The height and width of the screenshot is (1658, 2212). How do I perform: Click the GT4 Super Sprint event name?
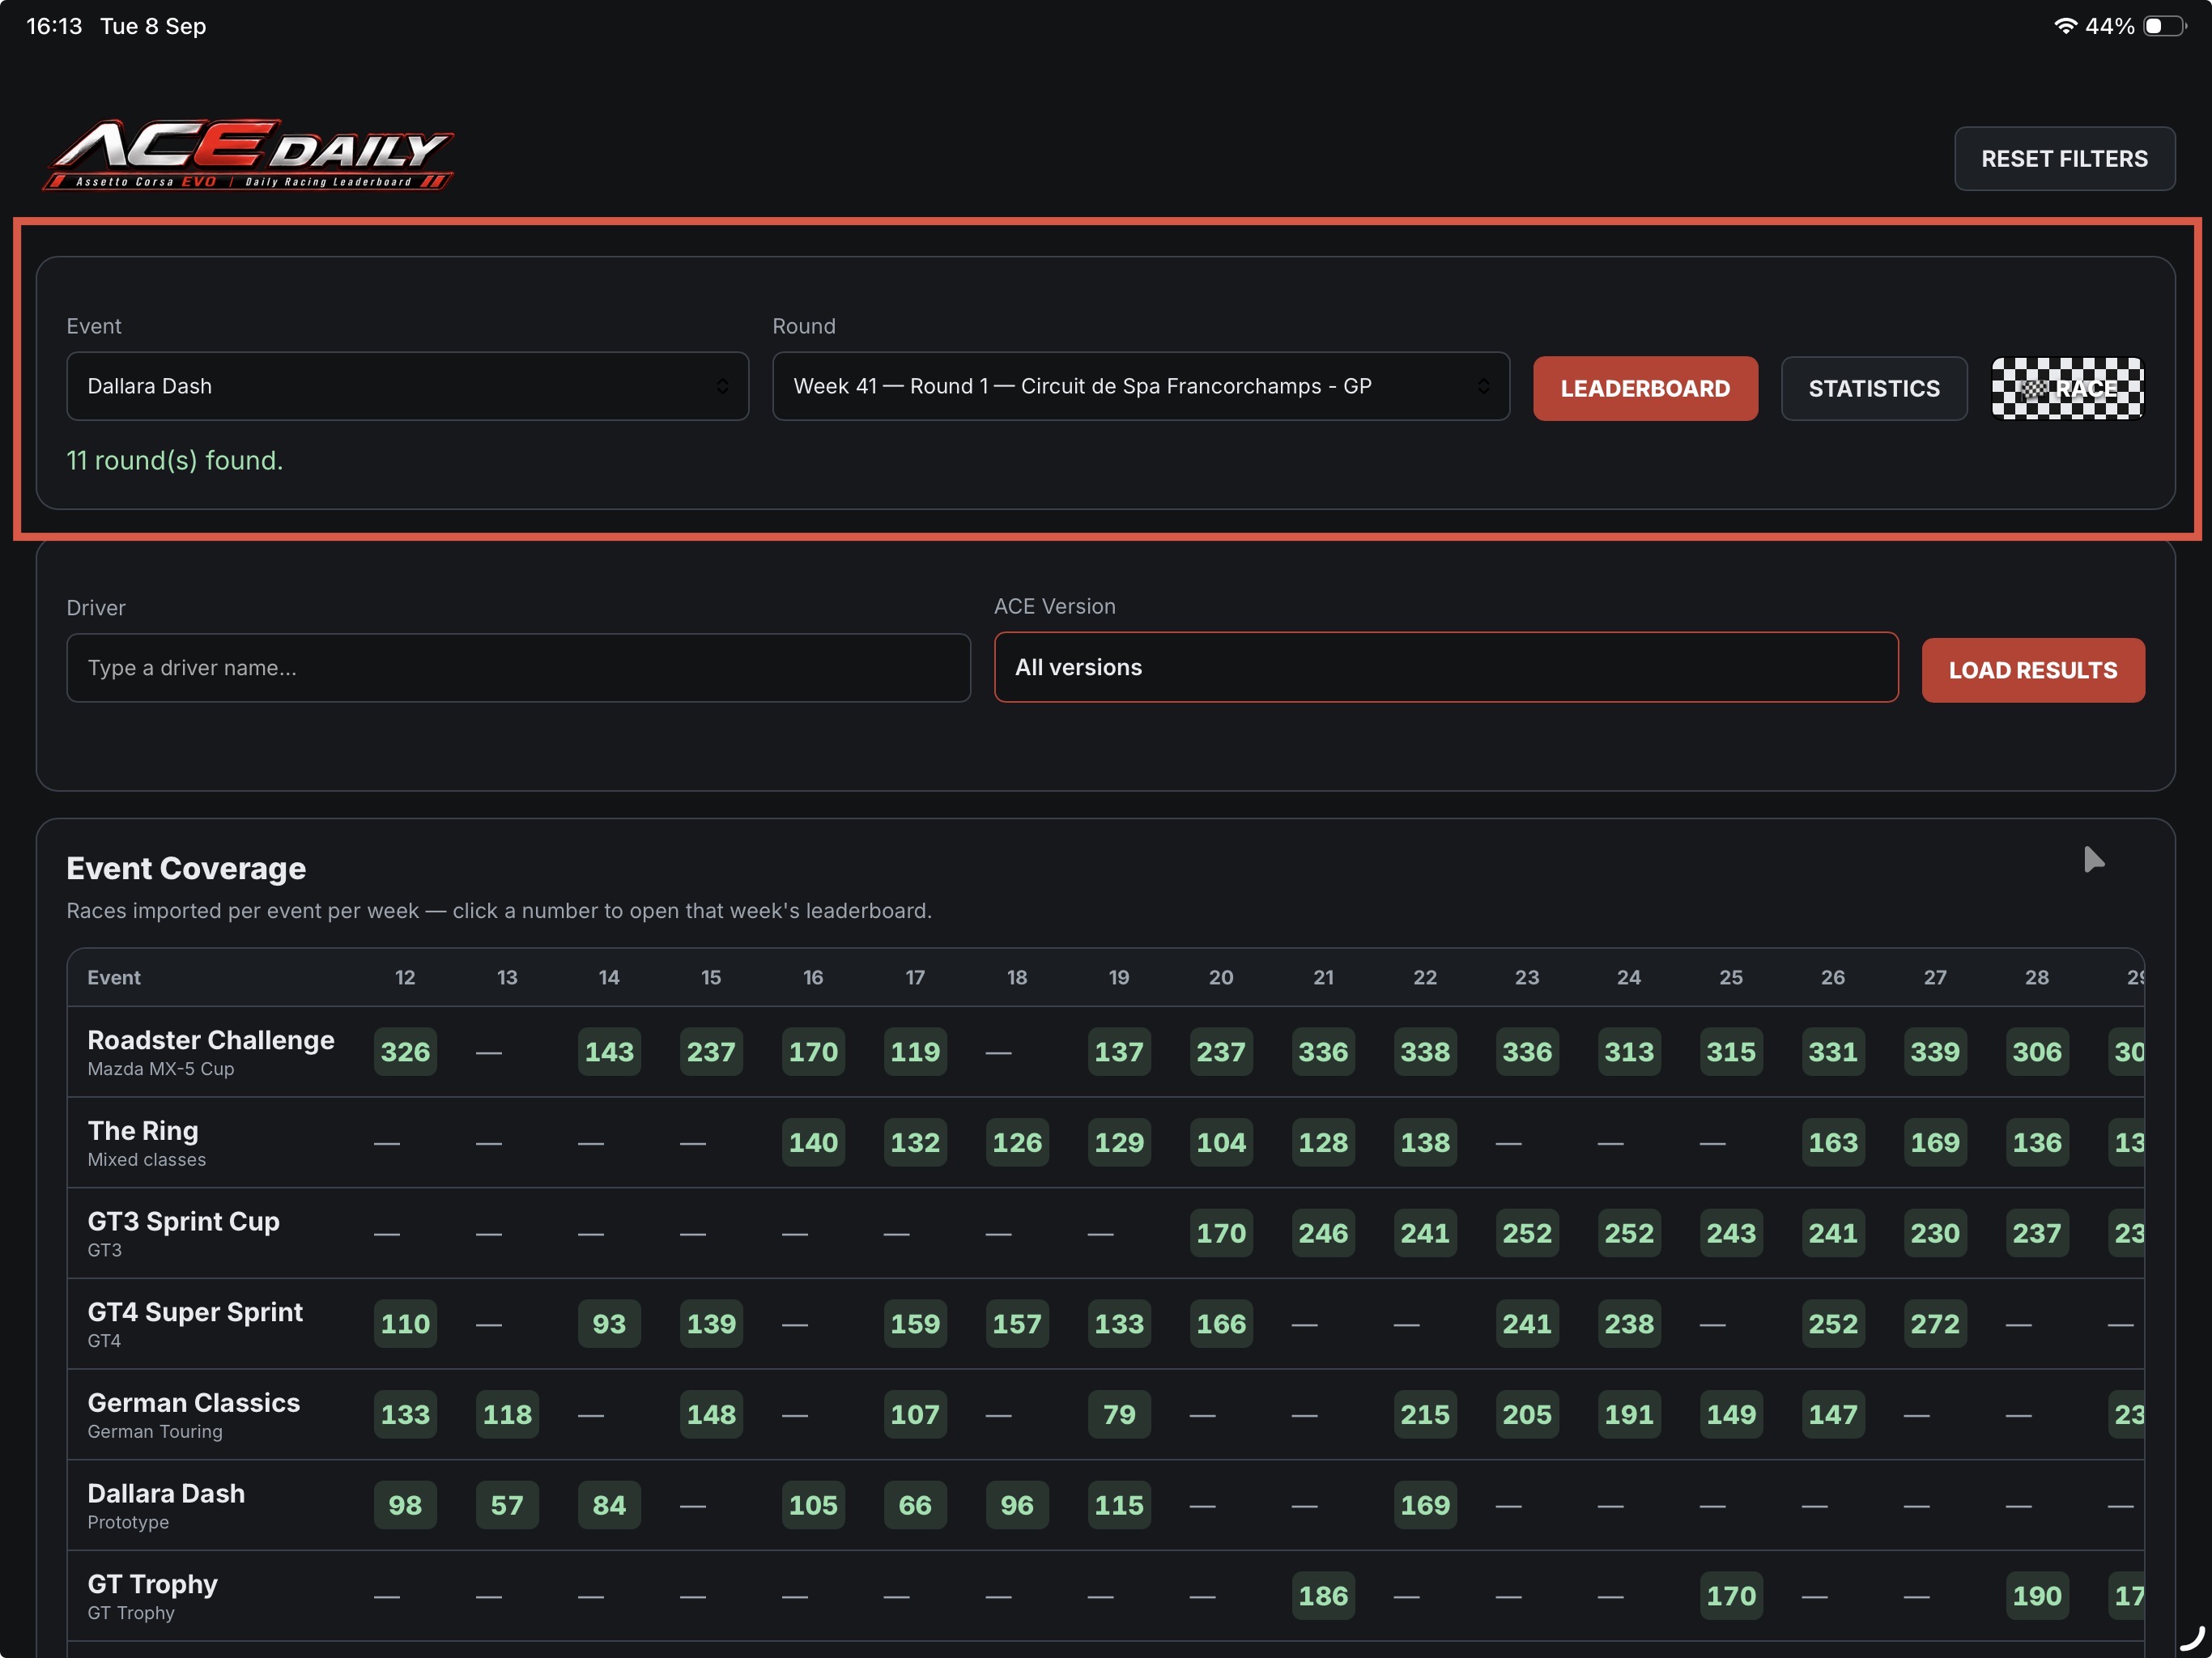tap(195, 1312)
